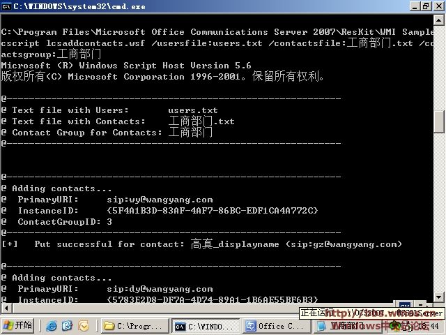Click the Start (开始) button

tap(18, 325)
